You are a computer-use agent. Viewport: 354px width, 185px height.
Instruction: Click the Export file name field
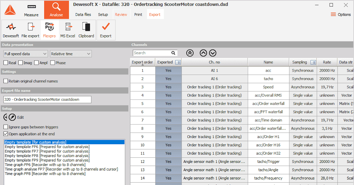click(47, 99)
